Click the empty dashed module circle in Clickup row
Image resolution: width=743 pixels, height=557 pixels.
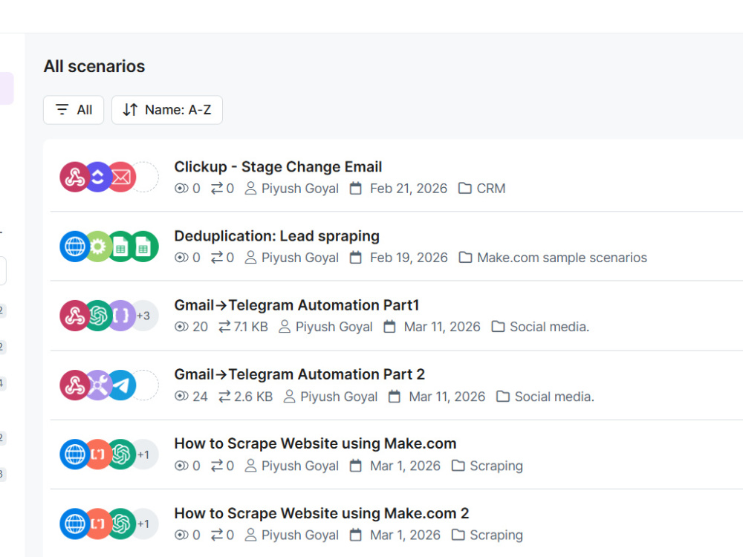(x=144, y=177)
